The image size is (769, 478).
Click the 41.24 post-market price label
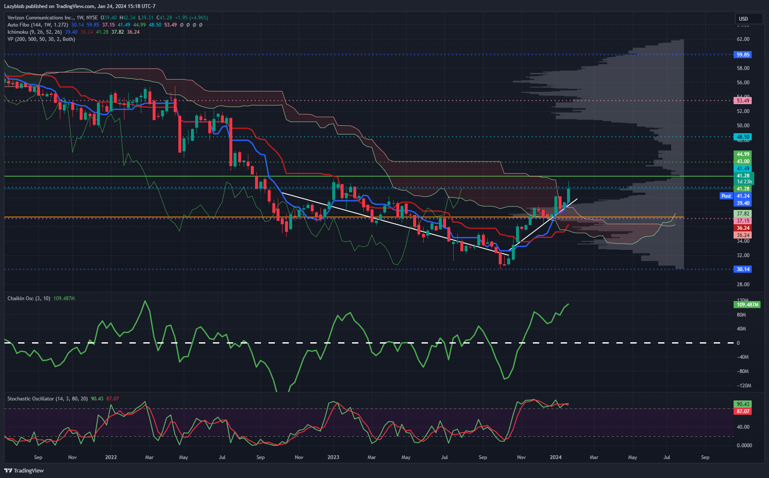click(x=743, y=196)
